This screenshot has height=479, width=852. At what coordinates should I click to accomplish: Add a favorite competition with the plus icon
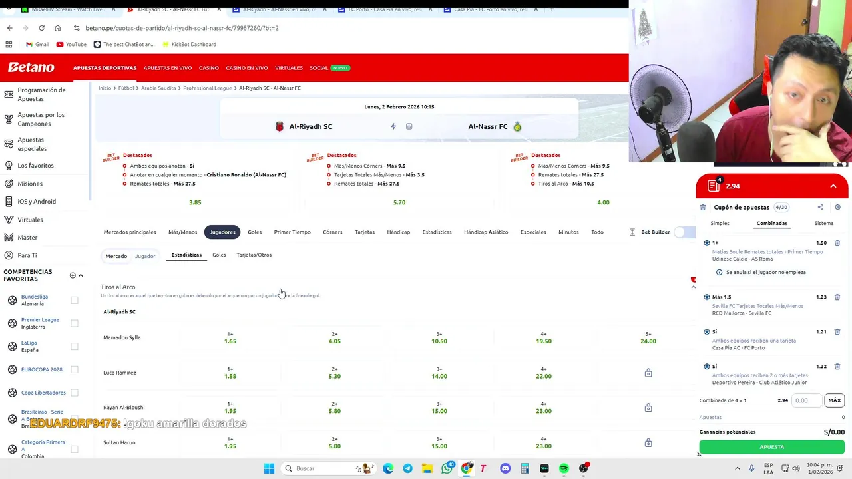point(73,275)
